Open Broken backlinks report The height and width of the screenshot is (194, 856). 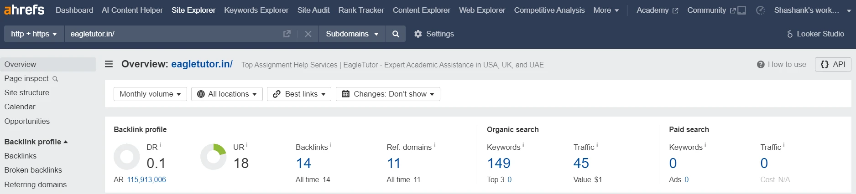[33, 170]
